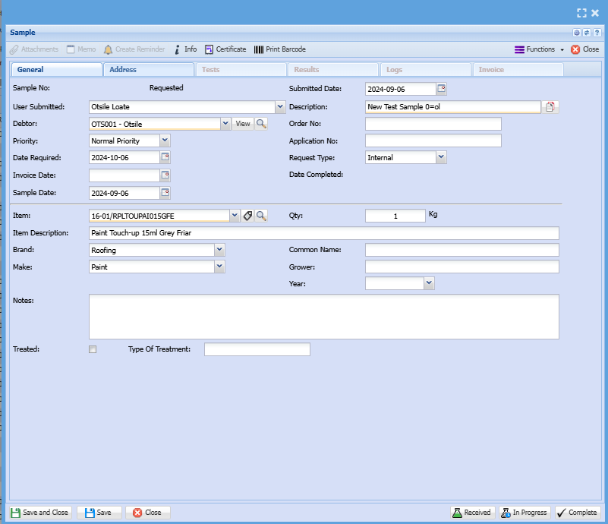608x524 pixels.
Task: Toggle the Treated checkbox
Action: pyautogui.click(x=93, y=349)
